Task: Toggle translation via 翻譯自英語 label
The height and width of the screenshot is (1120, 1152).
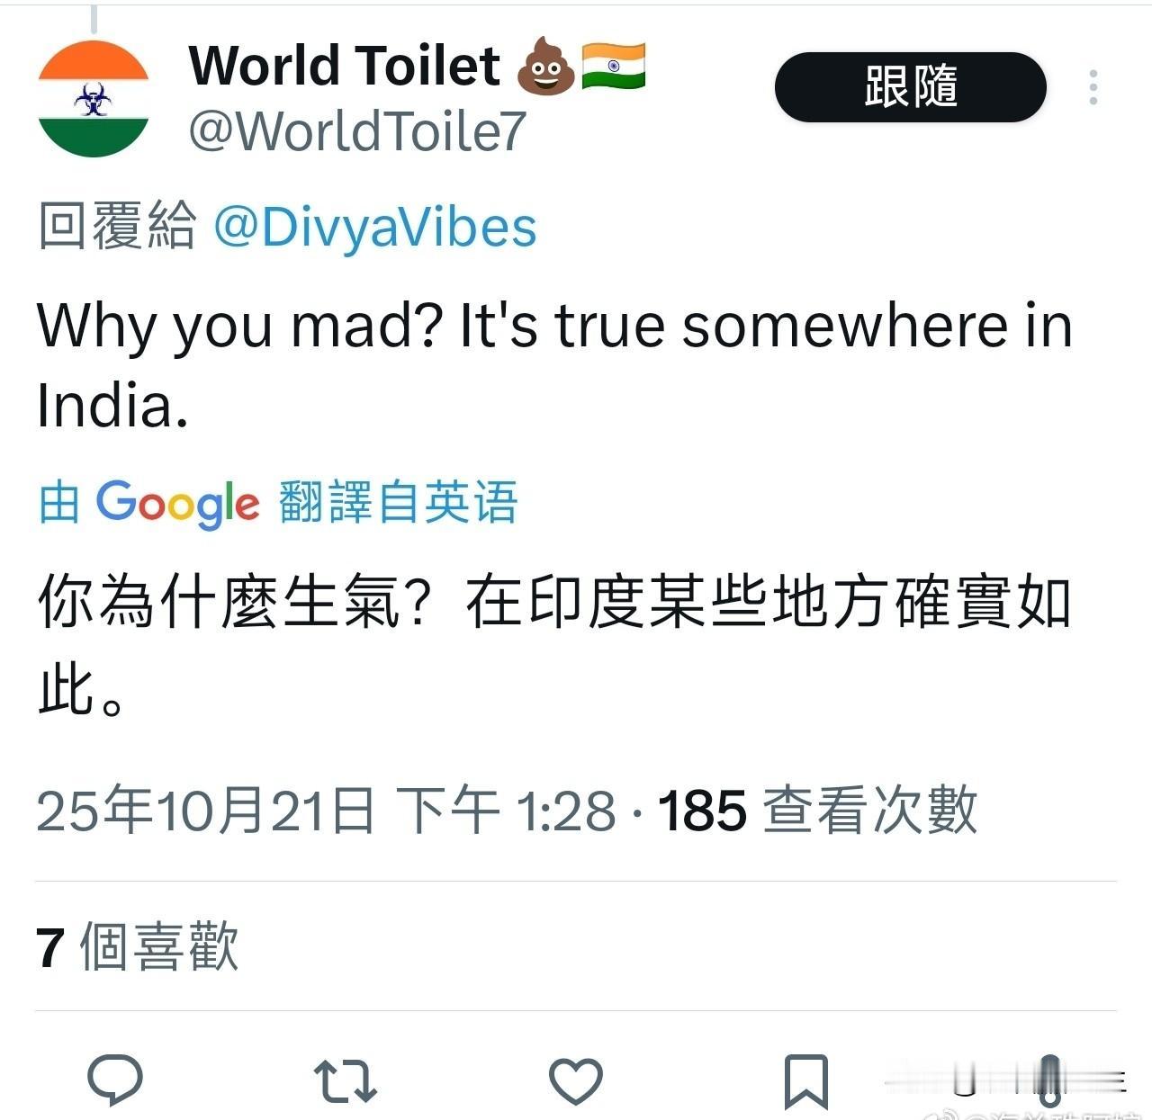Action: (398, 502)
